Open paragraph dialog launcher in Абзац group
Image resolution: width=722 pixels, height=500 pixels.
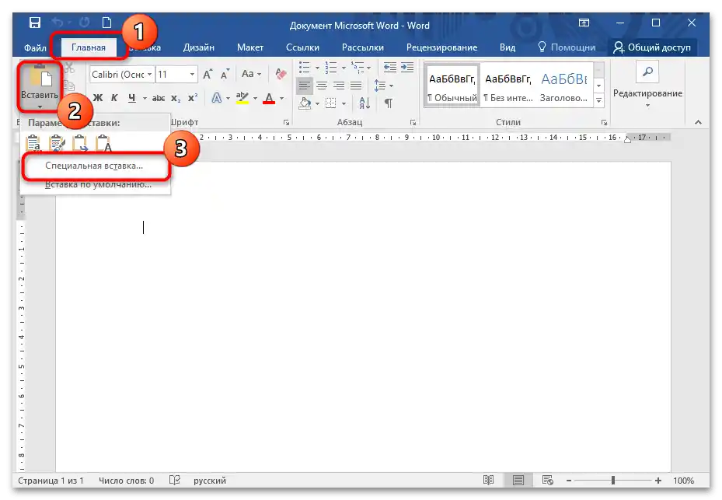click(x=413, y=123)
